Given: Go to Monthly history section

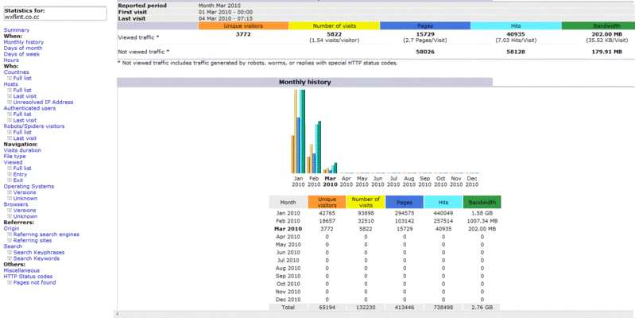Looking at the screenshot, I should click(x=24, y=42).
